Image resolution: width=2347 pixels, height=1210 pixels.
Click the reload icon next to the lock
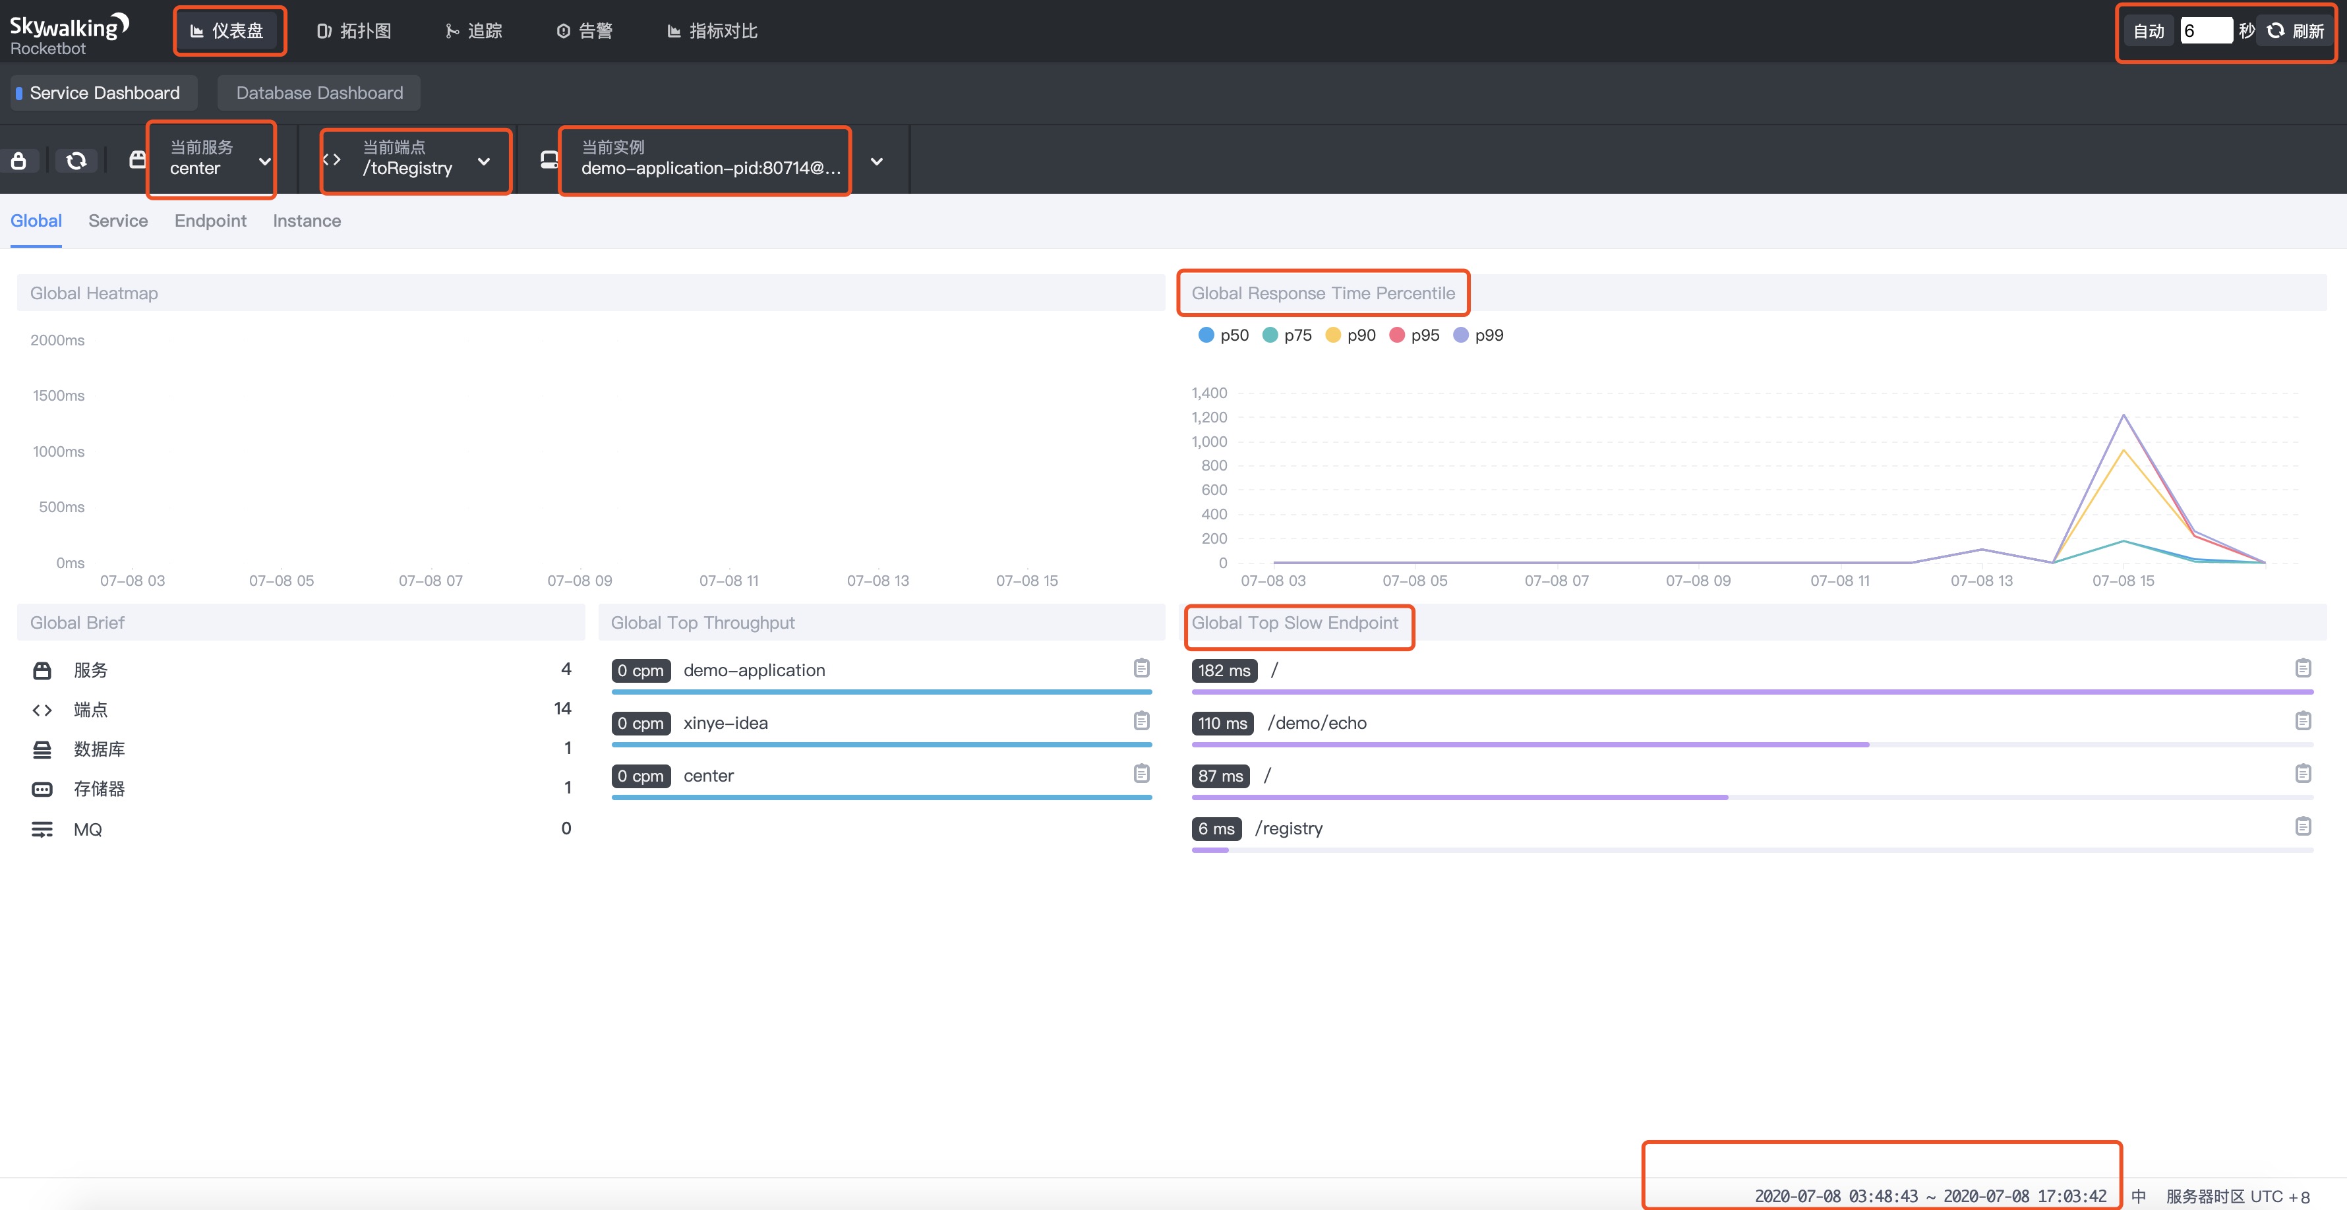pyautogui.click(x=76, y=161)
